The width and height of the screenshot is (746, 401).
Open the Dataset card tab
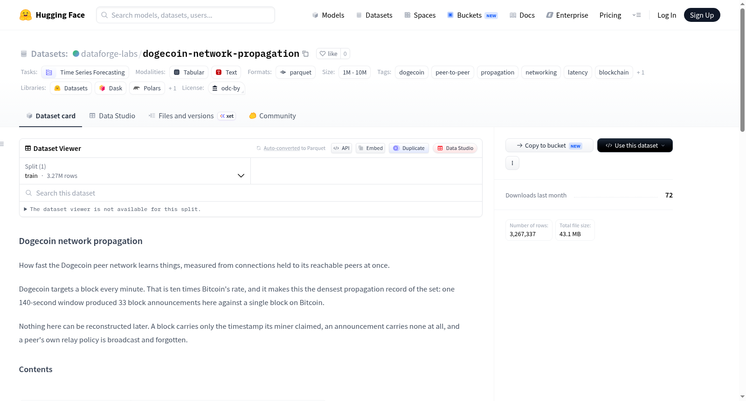50,116
